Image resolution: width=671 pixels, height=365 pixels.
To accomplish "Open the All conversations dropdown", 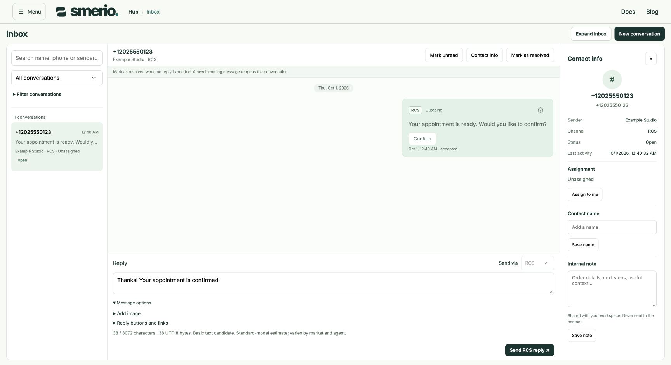I will [57, 78].
